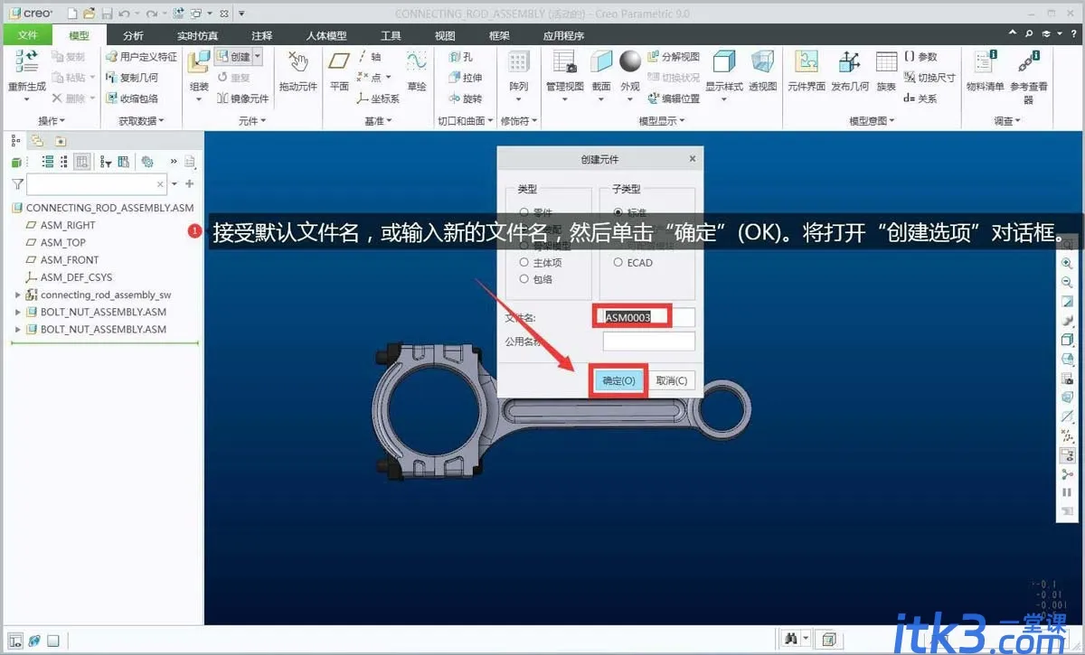Close the 创建元件 dialog with X
The width and height of the screenshot is (1085, 655).
(x=693, y=158)
